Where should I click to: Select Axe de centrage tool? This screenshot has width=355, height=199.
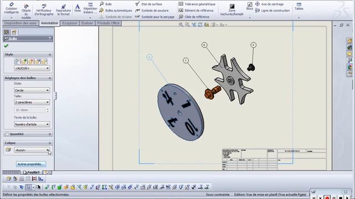(x=270, y=4)
